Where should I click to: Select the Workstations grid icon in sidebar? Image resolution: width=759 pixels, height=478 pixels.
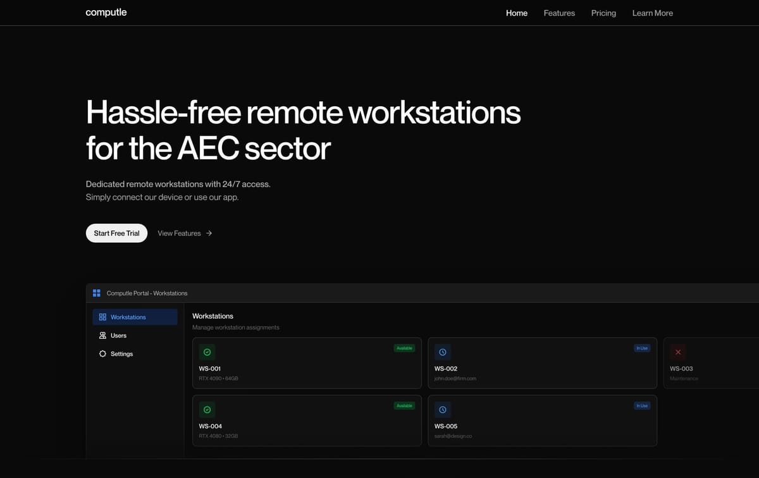point(102,317)
